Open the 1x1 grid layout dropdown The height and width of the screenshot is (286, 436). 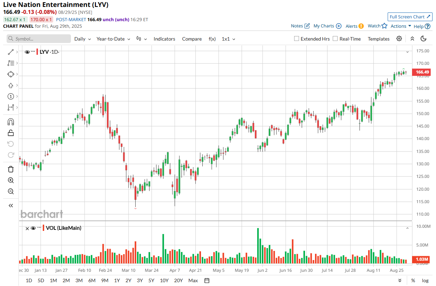[x=228, y=39]
